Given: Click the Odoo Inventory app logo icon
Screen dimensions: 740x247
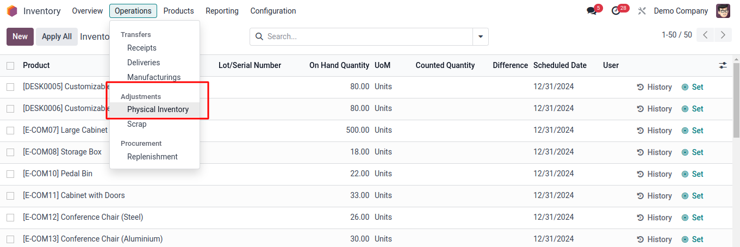Looking at the screenshot, I should 12,11.
